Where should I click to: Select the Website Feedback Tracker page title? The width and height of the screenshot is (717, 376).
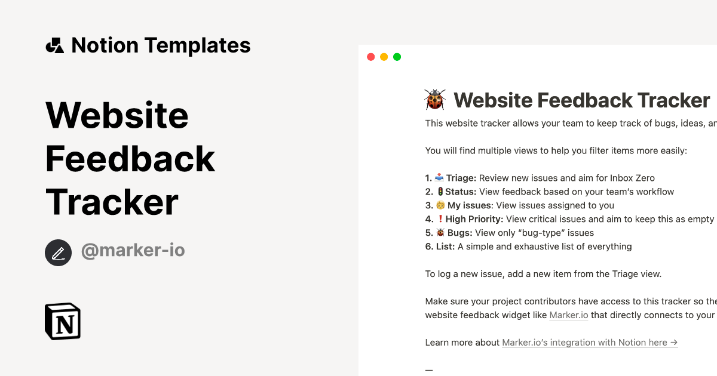point(583,100)
